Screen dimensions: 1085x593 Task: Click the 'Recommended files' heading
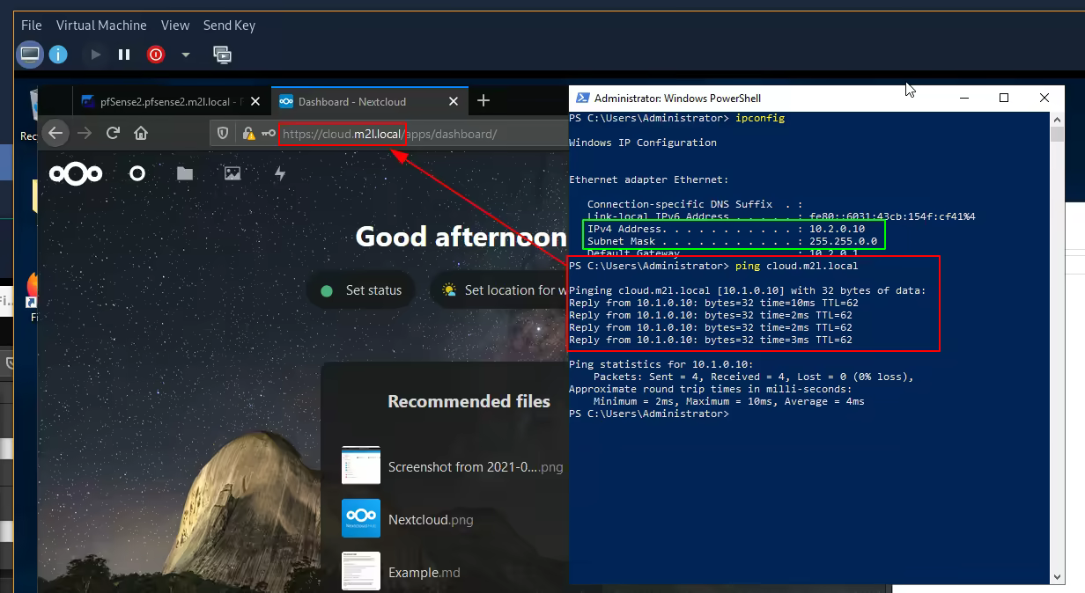click(469, 401)
